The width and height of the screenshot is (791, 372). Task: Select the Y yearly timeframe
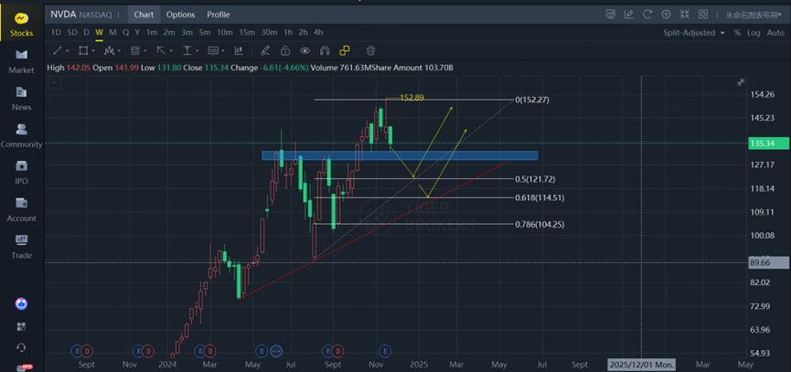[136, 33]
